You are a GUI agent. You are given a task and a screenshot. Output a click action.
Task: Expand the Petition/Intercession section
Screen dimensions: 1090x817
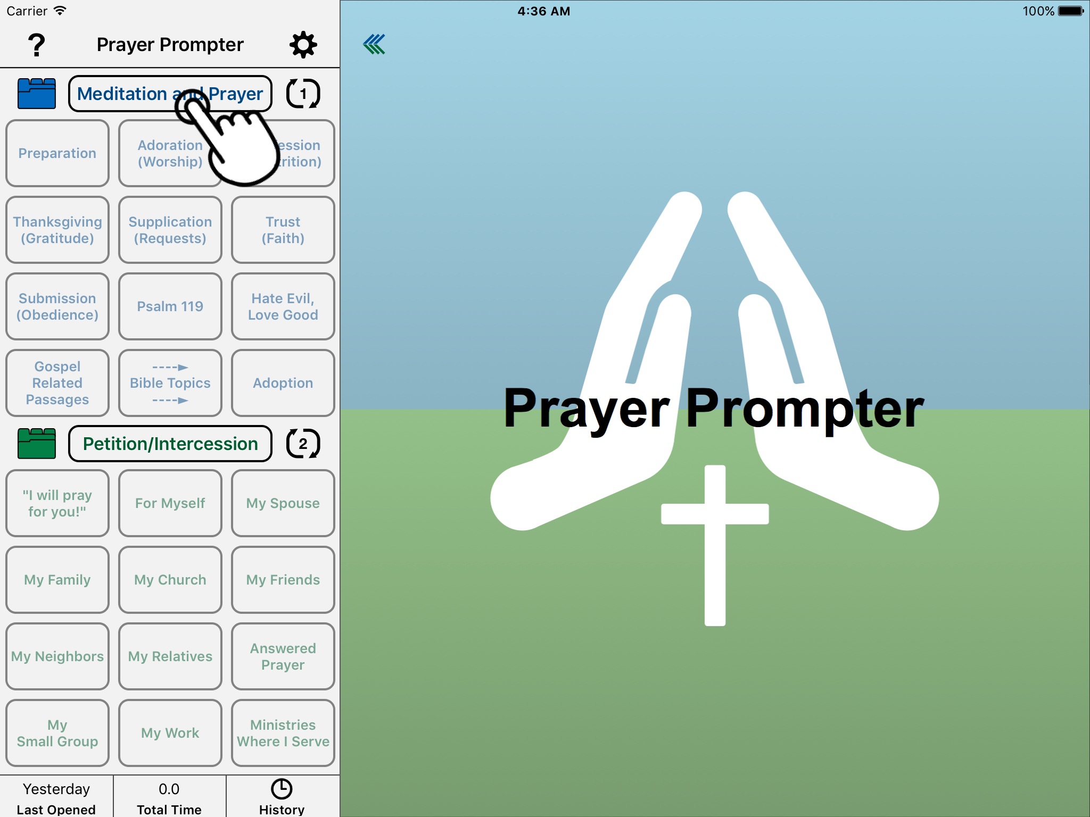169,444
